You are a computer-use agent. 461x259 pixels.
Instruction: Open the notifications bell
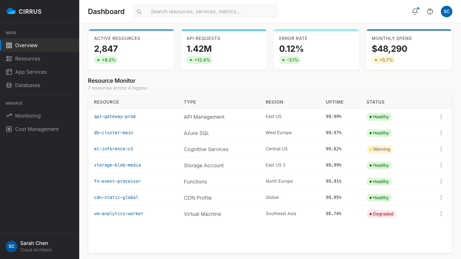click(x=415, y=12)
